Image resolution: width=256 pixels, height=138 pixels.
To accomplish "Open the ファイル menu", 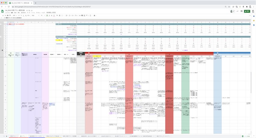I will pyautogui.click(x=8, y=13).
